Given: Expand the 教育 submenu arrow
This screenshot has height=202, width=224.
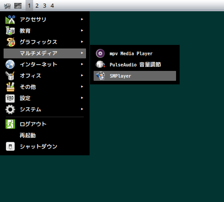Looking at the screenshot, I should [82, 31].
